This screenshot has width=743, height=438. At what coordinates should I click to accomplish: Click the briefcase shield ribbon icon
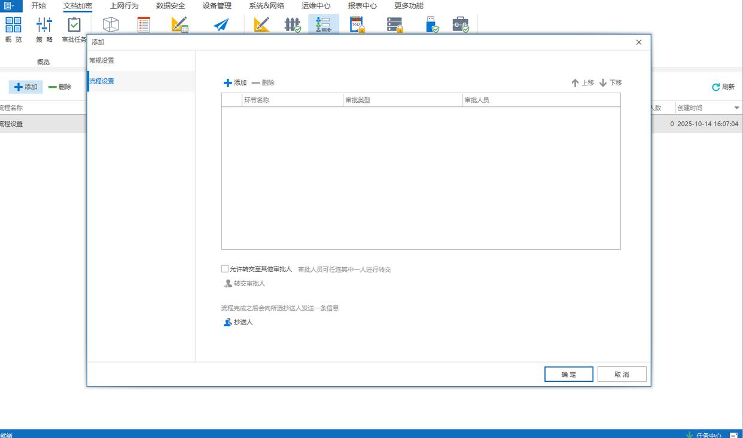click(460, 25)
